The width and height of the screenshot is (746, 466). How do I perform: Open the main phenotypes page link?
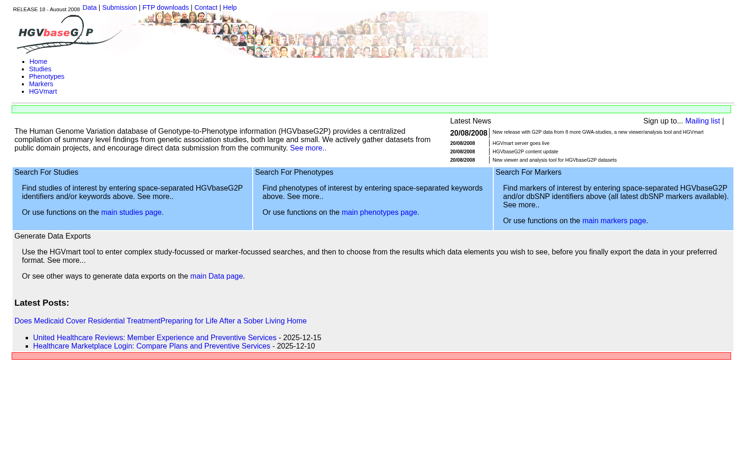(x=380, y=212)
